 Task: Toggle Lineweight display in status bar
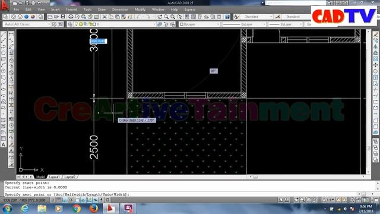[x=102, y=200]
